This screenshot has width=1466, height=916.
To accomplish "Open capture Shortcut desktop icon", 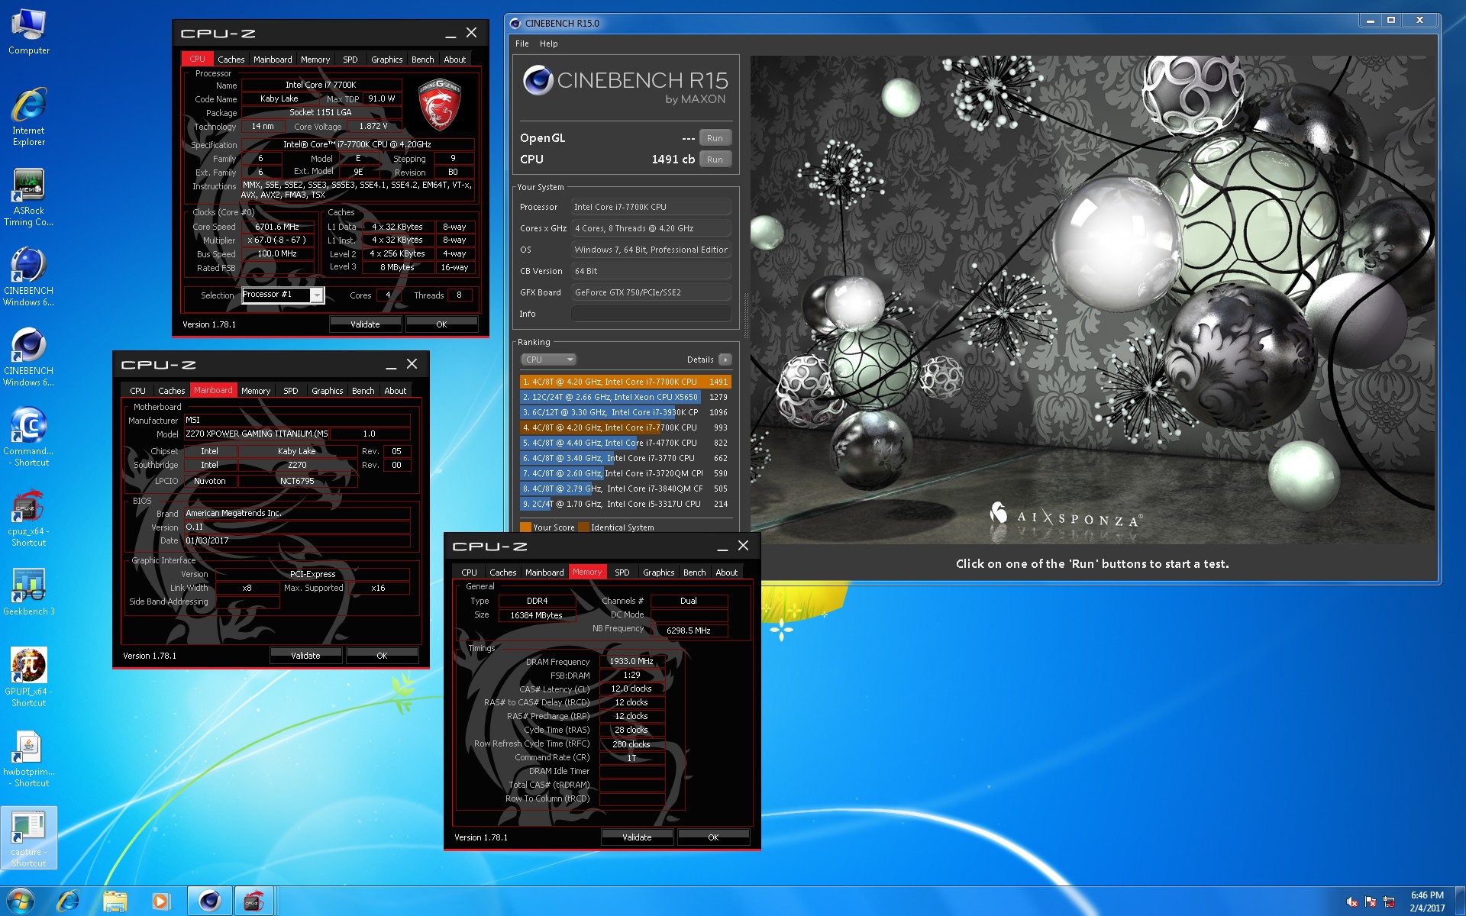I will 28,838.
